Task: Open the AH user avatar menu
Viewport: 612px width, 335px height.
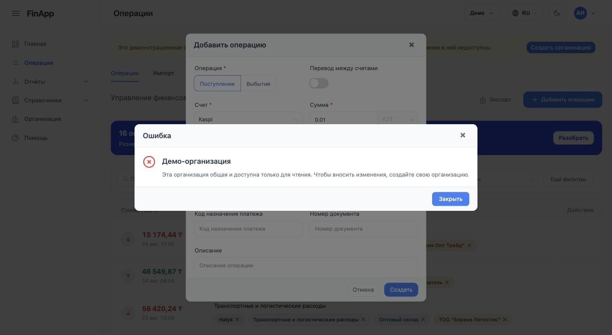Action: point(585,13)
